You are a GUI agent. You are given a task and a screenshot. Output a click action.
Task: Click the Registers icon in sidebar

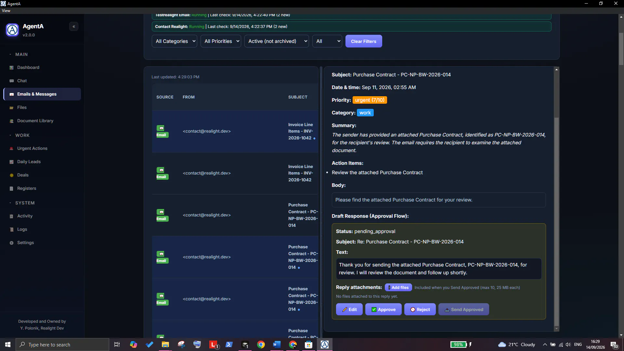point(12,189)
